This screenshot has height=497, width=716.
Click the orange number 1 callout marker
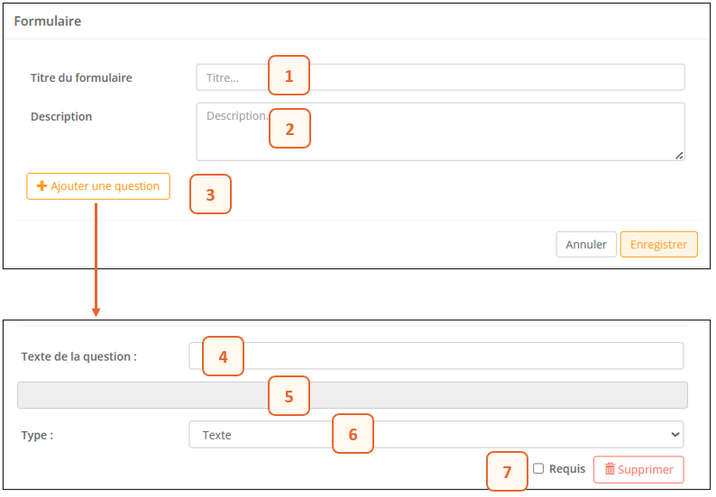(289, 76)
